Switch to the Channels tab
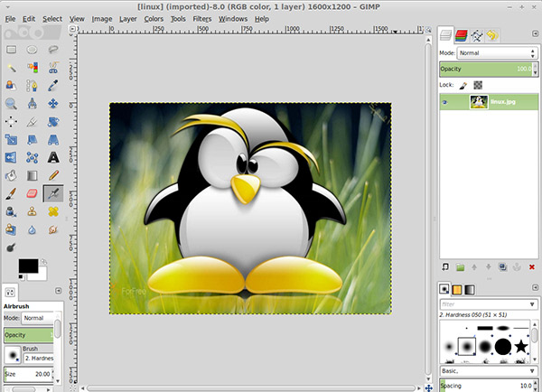The image size is (542, 392). coord(461,35)
